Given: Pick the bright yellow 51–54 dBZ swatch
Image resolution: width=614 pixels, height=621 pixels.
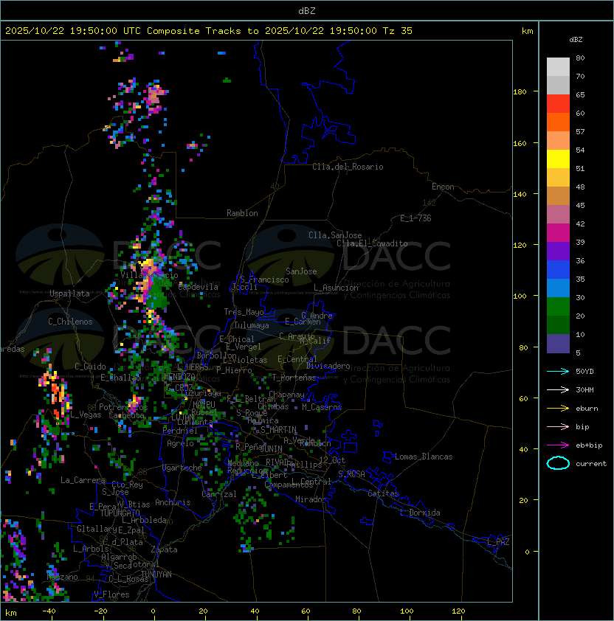Looking at the screenshot, I should [x=558, y=159].
